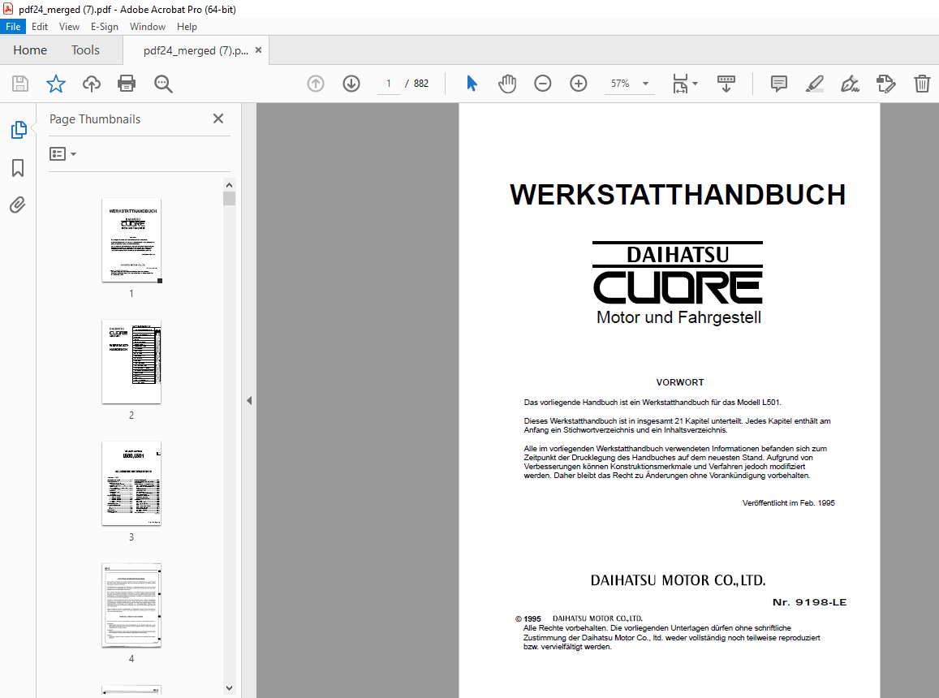Screen dimensions: 939x698
Task: Open the Bookmarks panel icon
Action: click(x=18, y=168)
